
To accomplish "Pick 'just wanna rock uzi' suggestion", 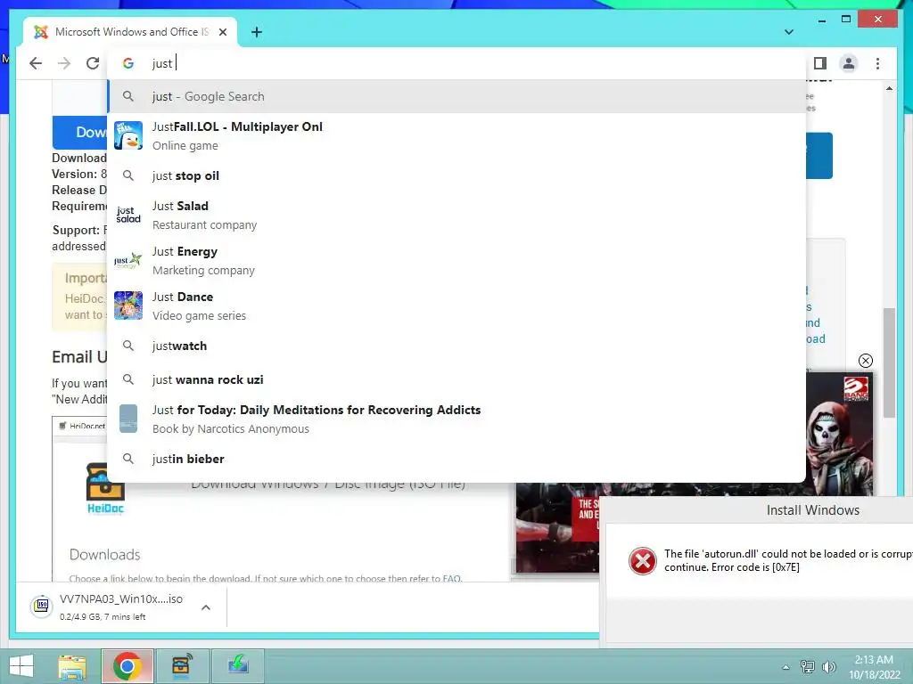I will [456, 379].
